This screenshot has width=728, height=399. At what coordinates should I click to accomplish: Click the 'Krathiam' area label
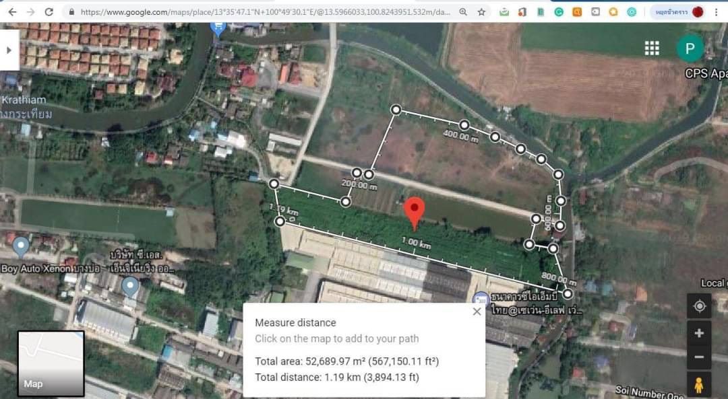pos(24,100)
